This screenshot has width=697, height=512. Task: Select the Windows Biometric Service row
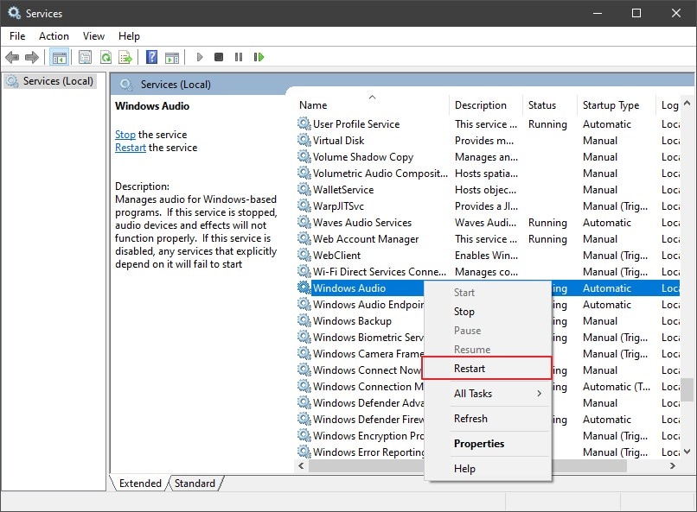361,338
